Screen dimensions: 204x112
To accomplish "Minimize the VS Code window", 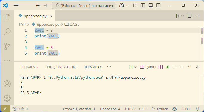I will point(169,5).
